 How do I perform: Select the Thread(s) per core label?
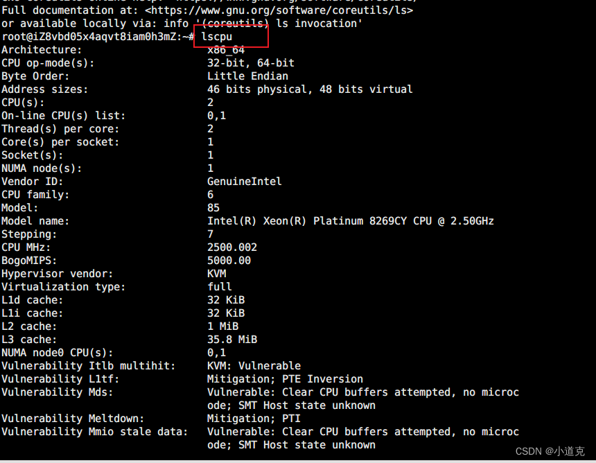(60, 129)
